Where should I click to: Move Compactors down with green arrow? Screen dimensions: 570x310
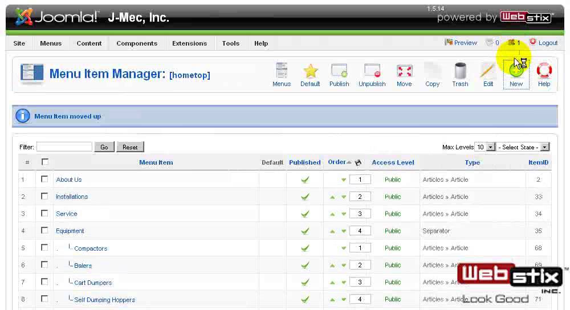coord(344,248)
